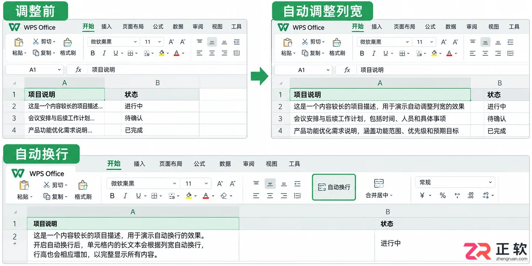
Task: Toggle bold in the 自动换行 panel
Action: pyautogui.click(x=113, y=196)
